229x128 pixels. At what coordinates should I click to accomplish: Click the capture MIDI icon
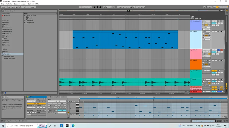point(111,7)
